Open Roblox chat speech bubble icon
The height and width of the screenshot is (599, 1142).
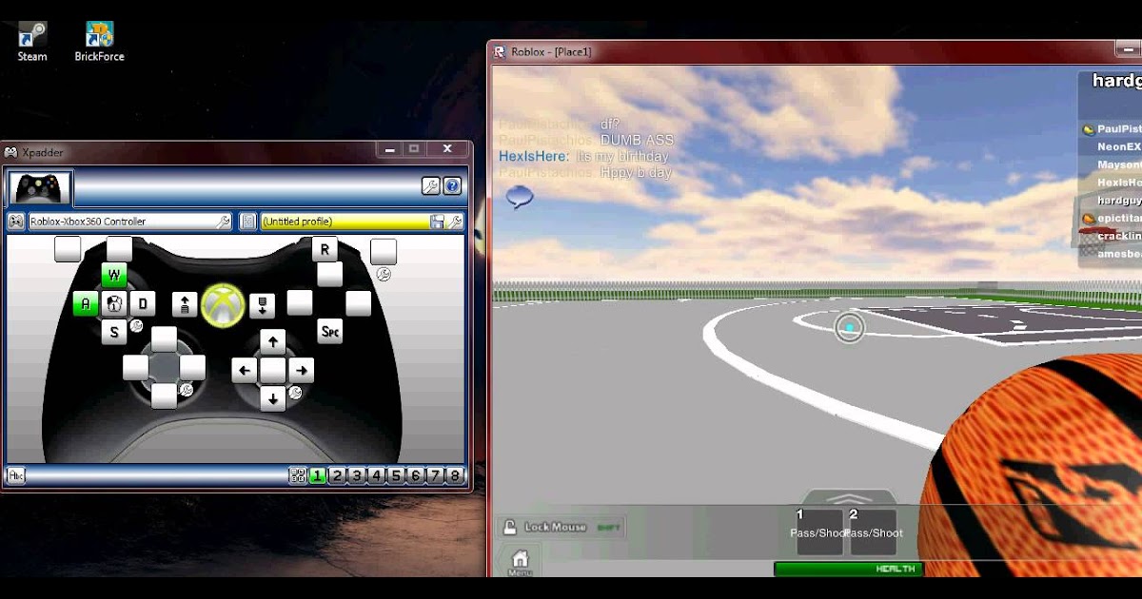pos(520,198)
